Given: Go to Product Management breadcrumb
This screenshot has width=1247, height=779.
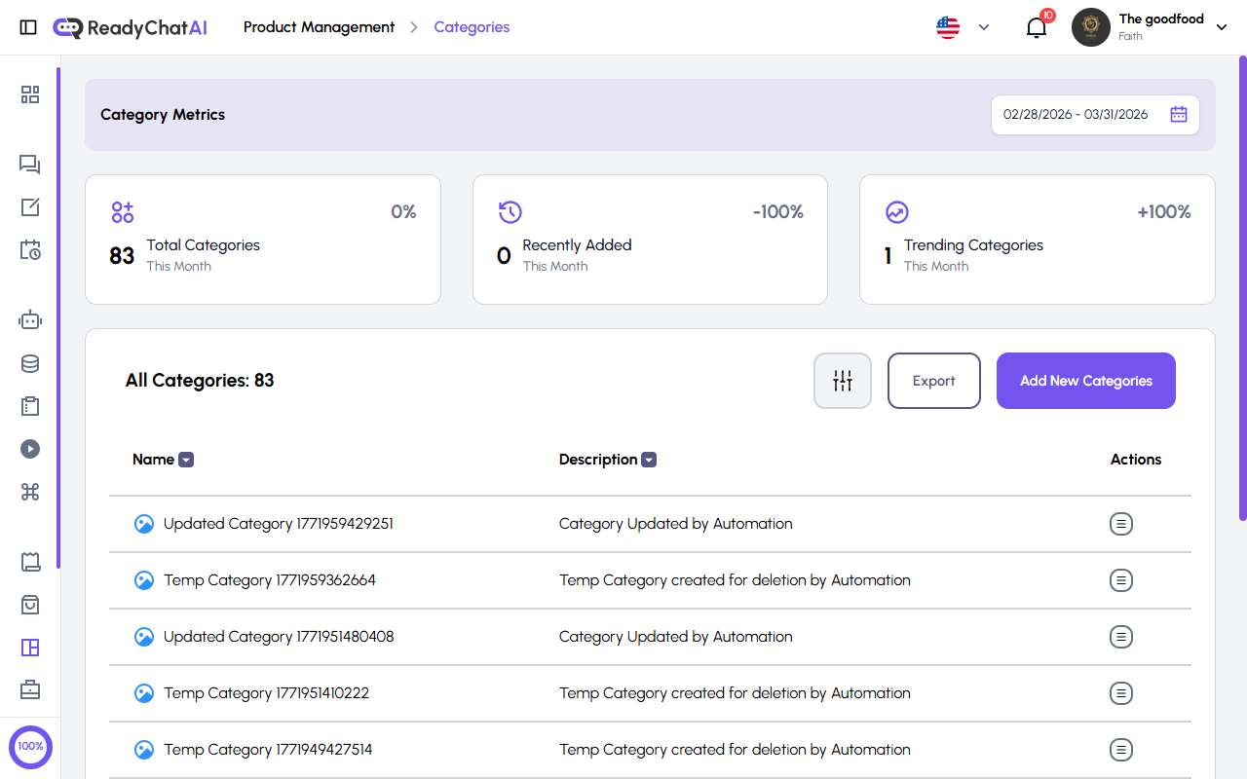Looking at the screenshot, I should tap(319, 27).
